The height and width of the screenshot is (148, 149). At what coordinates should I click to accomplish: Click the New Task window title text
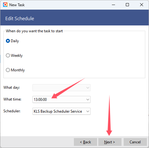tap(17, 5)
